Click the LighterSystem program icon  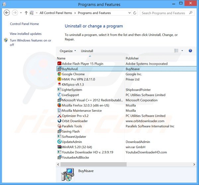(59, 90)
